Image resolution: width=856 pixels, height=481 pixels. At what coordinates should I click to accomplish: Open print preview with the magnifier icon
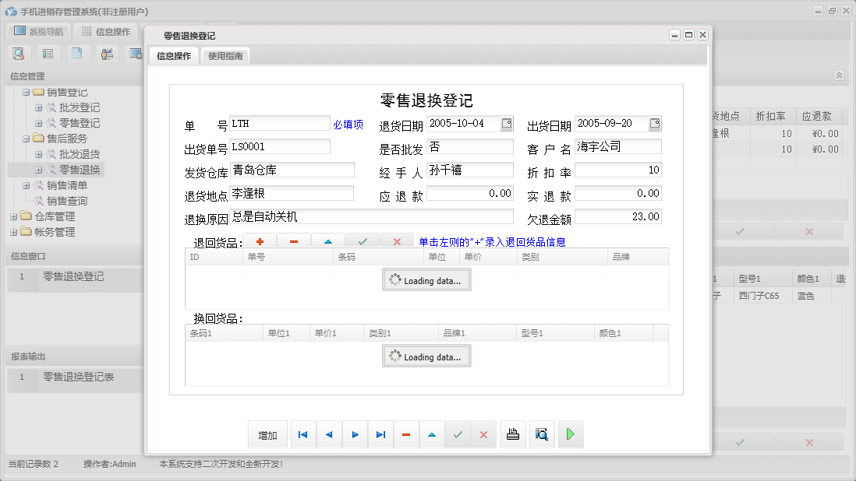(x=540, y=434)
